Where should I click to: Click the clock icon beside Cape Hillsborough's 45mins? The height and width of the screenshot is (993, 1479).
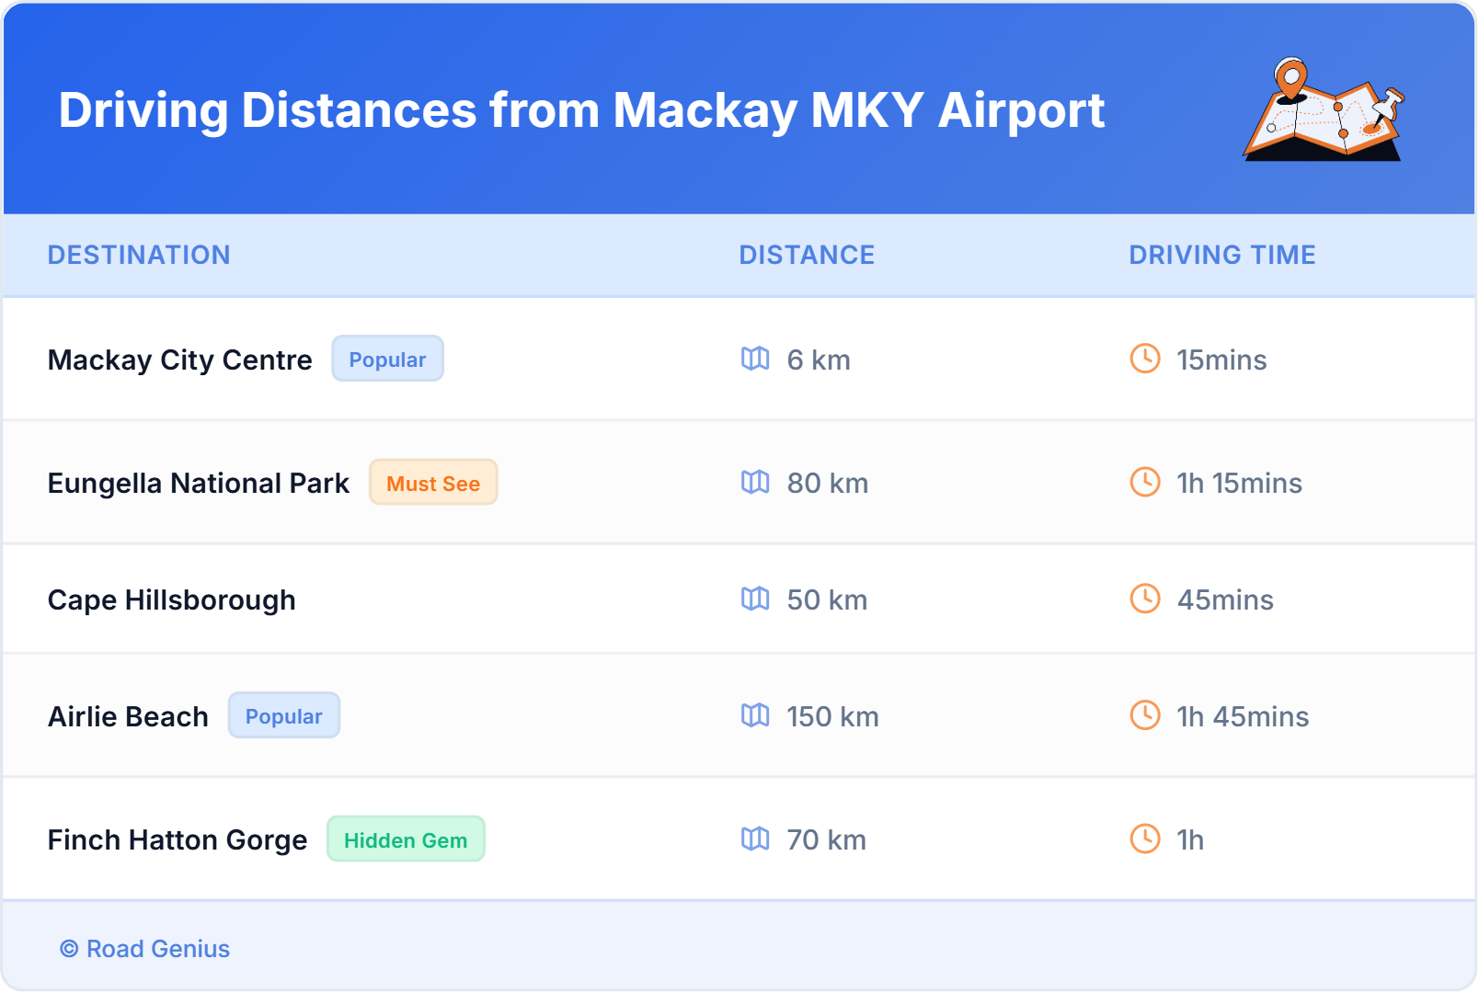1144,599
